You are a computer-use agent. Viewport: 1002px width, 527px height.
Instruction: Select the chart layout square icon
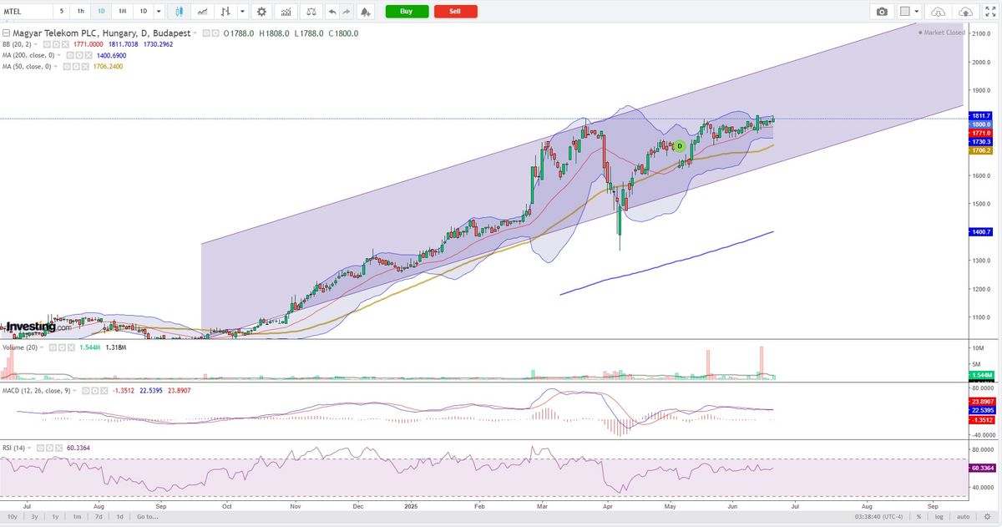point(905,12)
